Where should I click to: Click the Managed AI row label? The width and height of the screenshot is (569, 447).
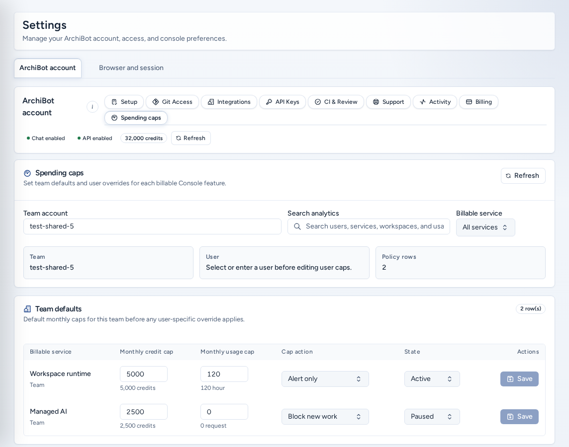click(x=48, y=411)
